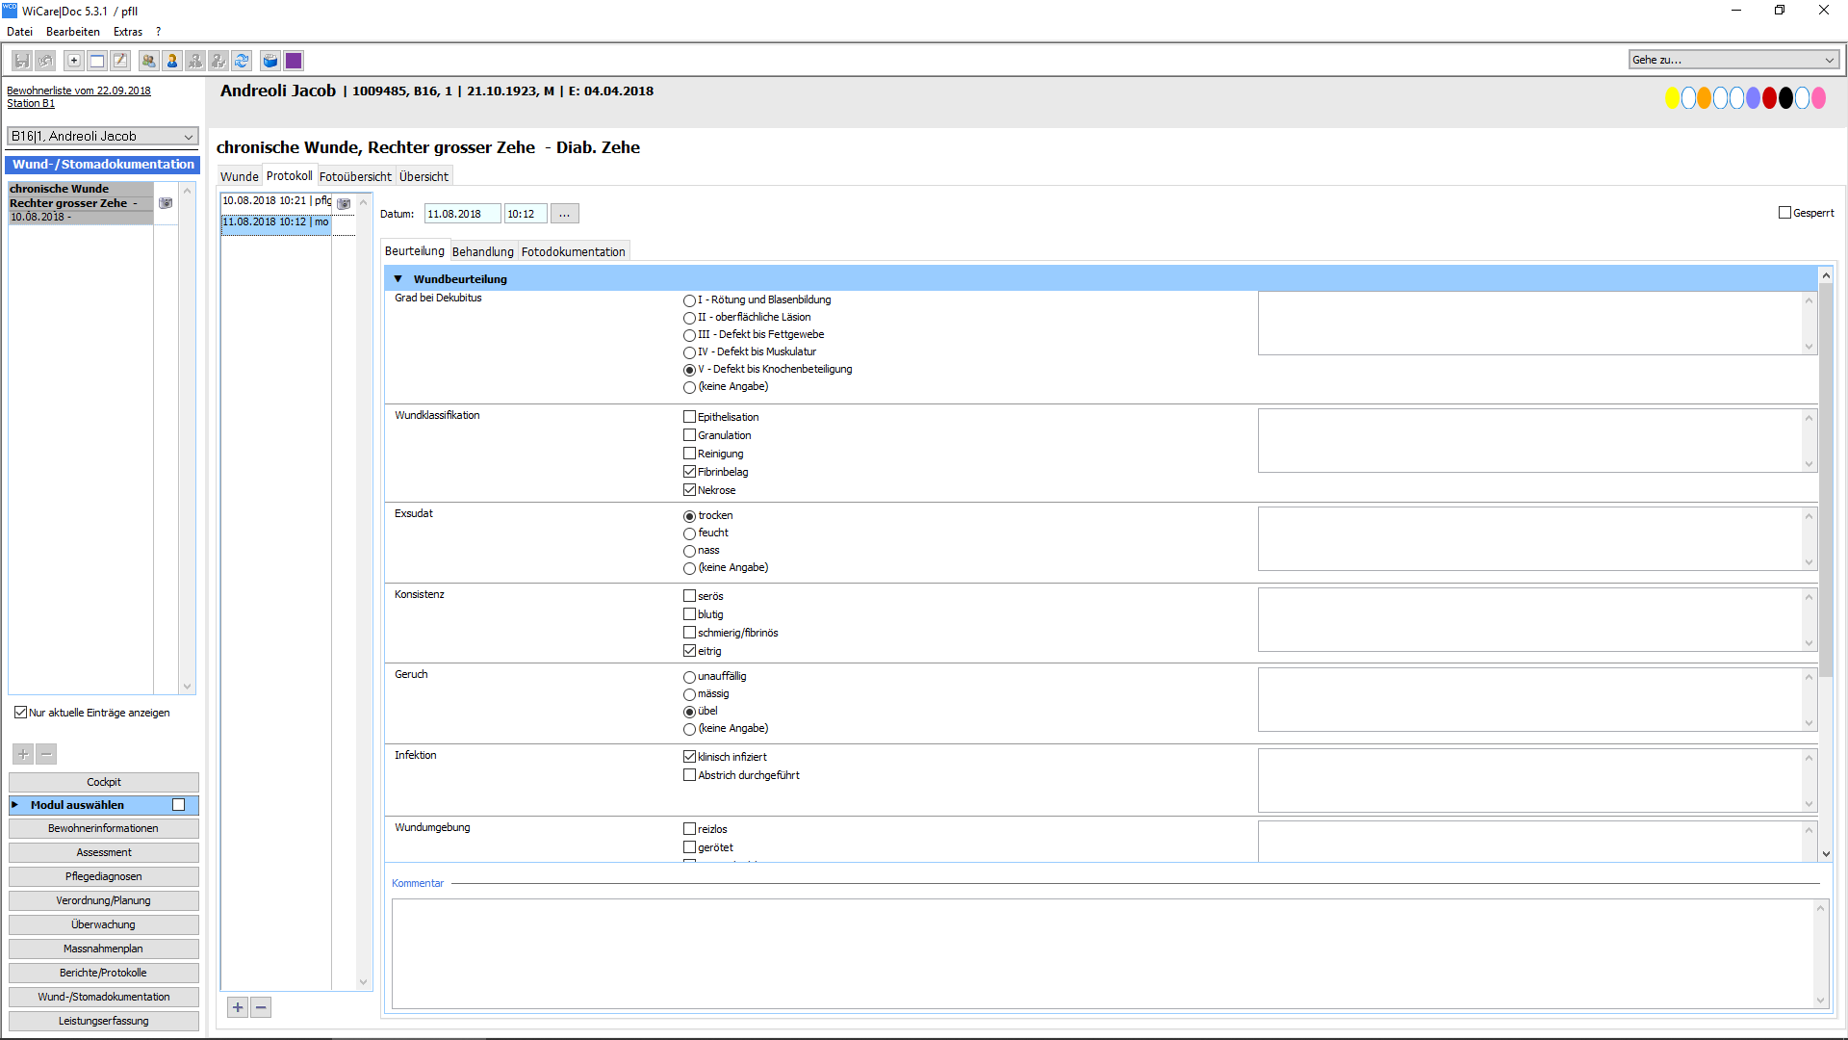This screenshot has height=1040, width=1848.
Task: Click the single resident person icon
Action: (172, 61)
